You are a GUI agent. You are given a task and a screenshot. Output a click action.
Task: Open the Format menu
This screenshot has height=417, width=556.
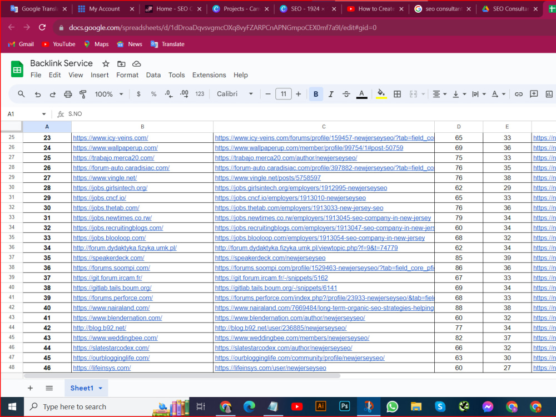tap(127, 75)
